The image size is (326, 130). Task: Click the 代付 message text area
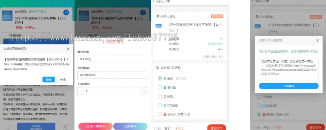click(289, 68)
